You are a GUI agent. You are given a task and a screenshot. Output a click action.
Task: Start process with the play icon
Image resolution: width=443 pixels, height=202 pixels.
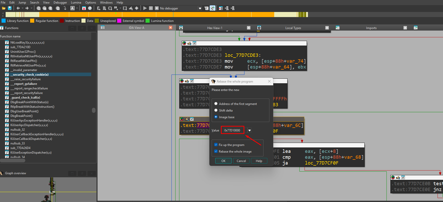pos(145,8)
